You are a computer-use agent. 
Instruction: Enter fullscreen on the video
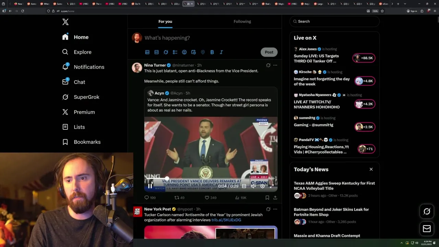click(272, 186)
